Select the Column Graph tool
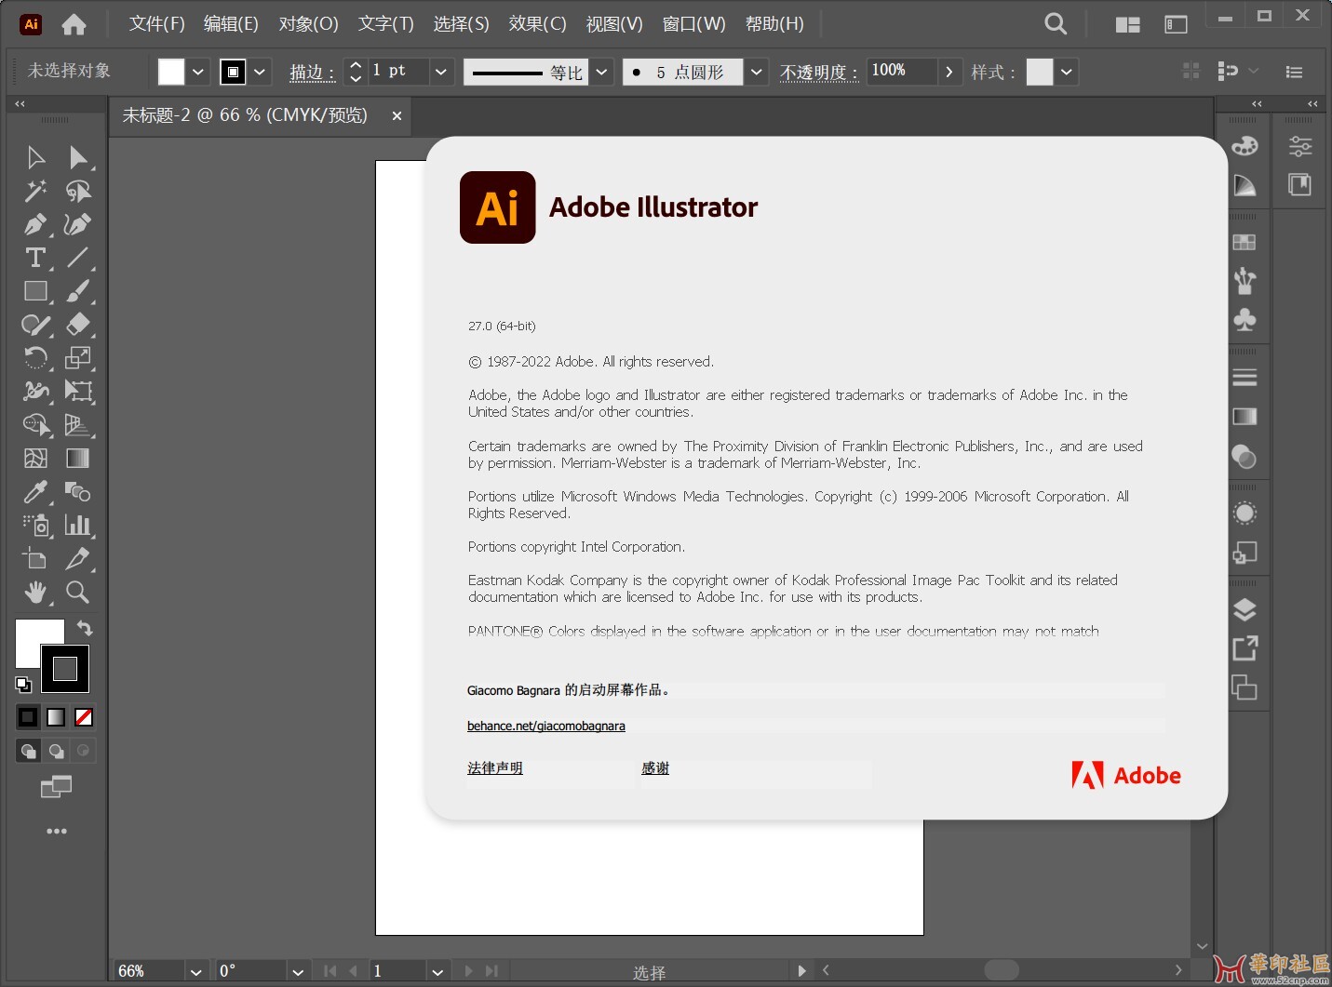Image resolution: width=1332 pixels, height=987 pixels. (x=78, y=526)
